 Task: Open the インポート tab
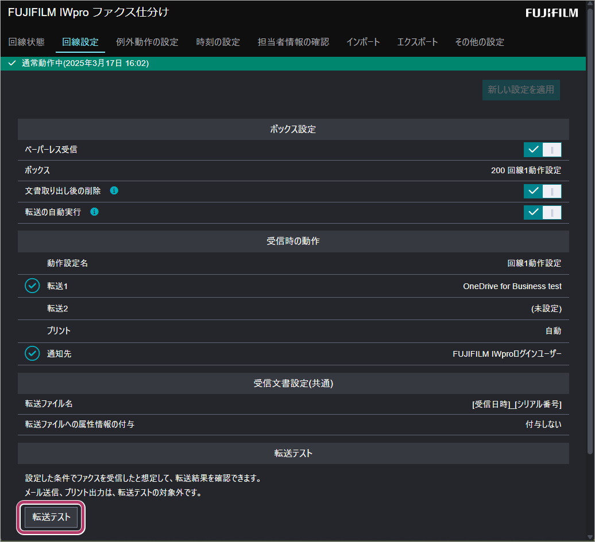[363, 42]
